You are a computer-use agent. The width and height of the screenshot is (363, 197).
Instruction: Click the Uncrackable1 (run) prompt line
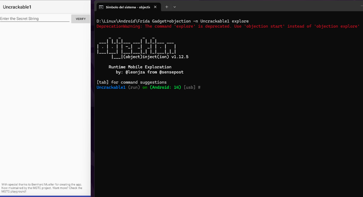[149, 87]
